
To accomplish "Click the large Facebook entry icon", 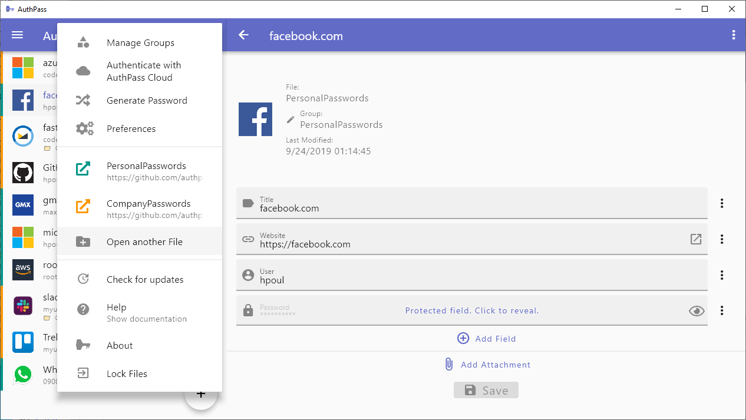I will pyautogui.click(x=255, y=120).
